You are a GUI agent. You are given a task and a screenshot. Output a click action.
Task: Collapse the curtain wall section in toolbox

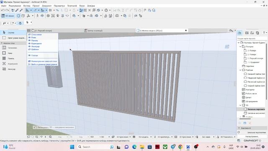[2, 43]
